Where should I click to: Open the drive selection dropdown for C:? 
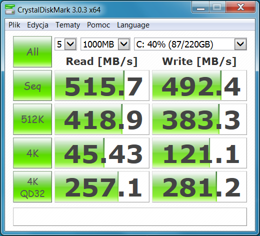190,44
